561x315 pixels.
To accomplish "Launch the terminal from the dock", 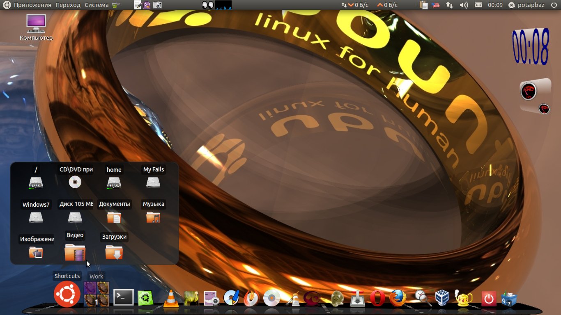I will (x=124, y=298).
